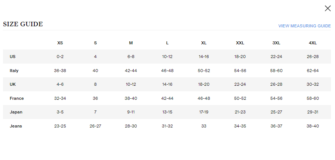The width and height of the screenshot is (335, 160).
Task: Select Jeans size 33 cell
Action: (x=204, y=126)
